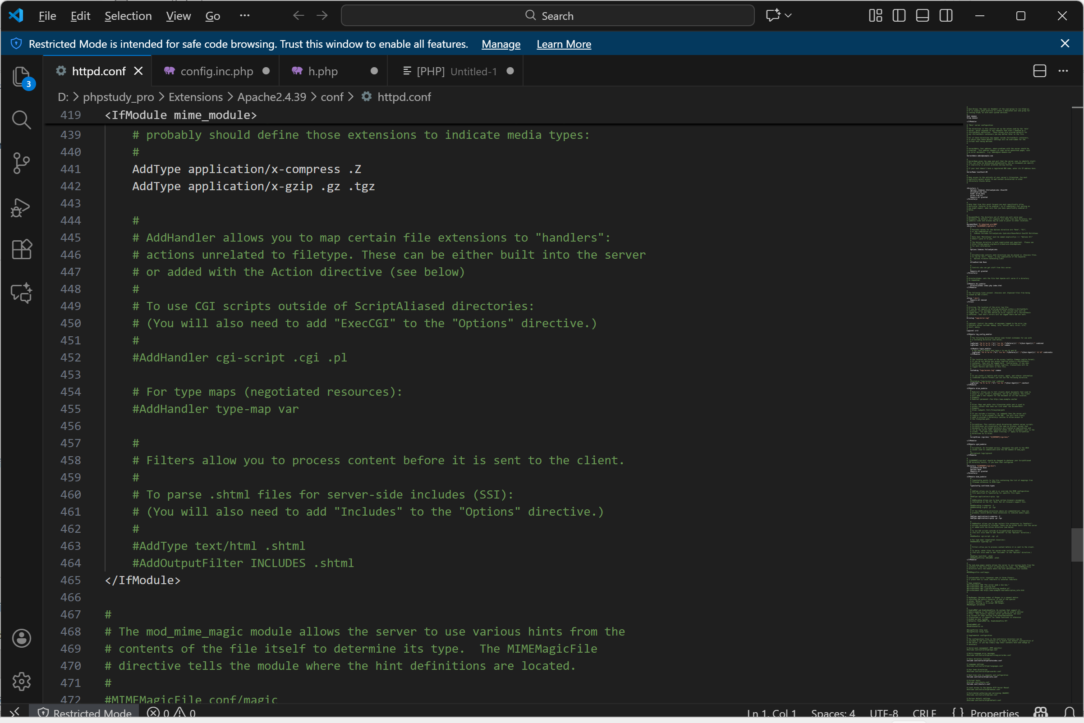
Task: Open the Accounts menu icon
Action: tap(21, 638)
